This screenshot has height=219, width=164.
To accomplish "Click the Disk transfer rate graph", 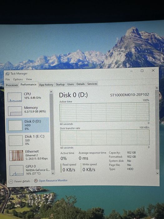I will pyautogui.click(x=105, y=138).
